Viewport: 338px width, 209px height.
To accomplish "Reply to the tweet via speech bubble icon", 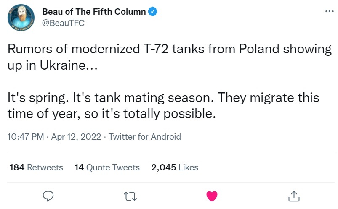I will tap(48, 196).
